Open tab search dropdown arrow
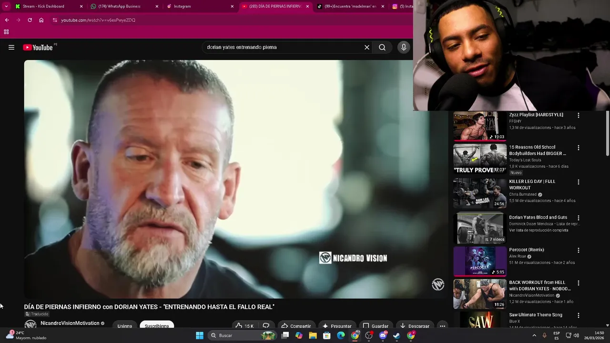610x343 pixels. (6, 6)
